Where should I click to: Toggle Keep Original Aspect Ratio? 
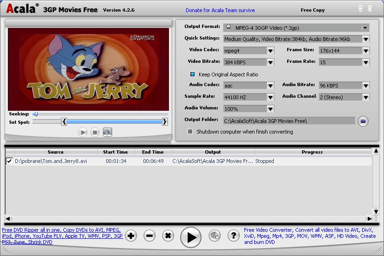(x=193, y=74)
